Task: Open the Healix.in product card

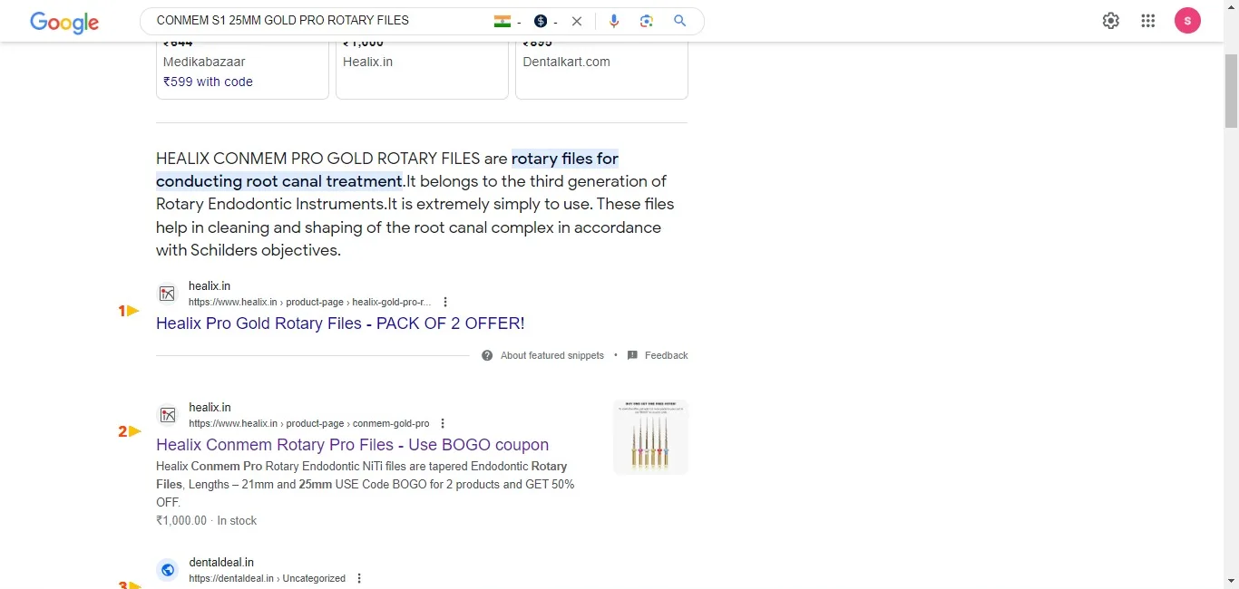Action: pyautogui.click(x=422, y=69)
